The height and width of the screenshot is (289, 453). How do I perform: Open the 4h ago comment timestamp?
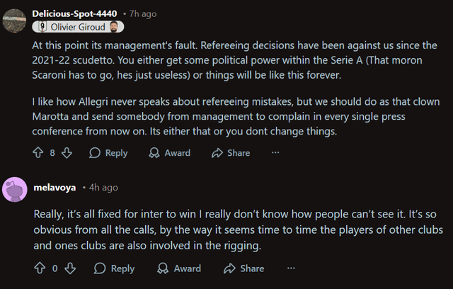coord(103,188)
